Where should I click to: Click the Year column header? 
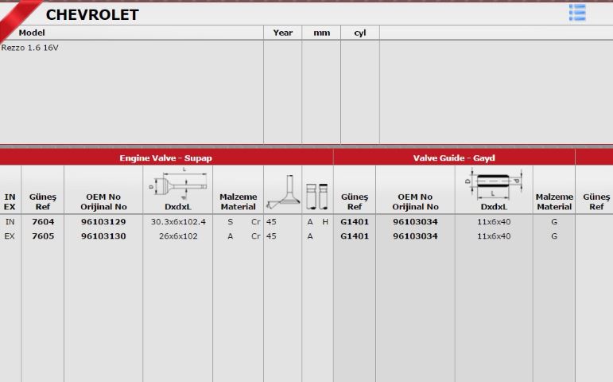[283, 33]
